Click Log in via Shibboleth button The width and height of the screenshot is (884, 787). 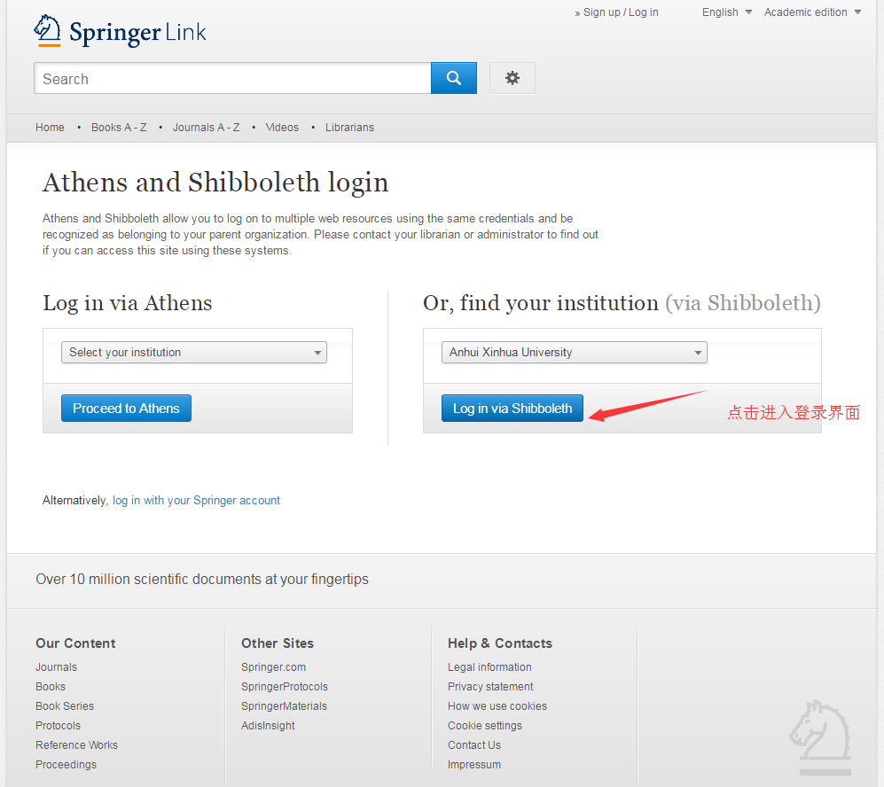coord(512,409)
